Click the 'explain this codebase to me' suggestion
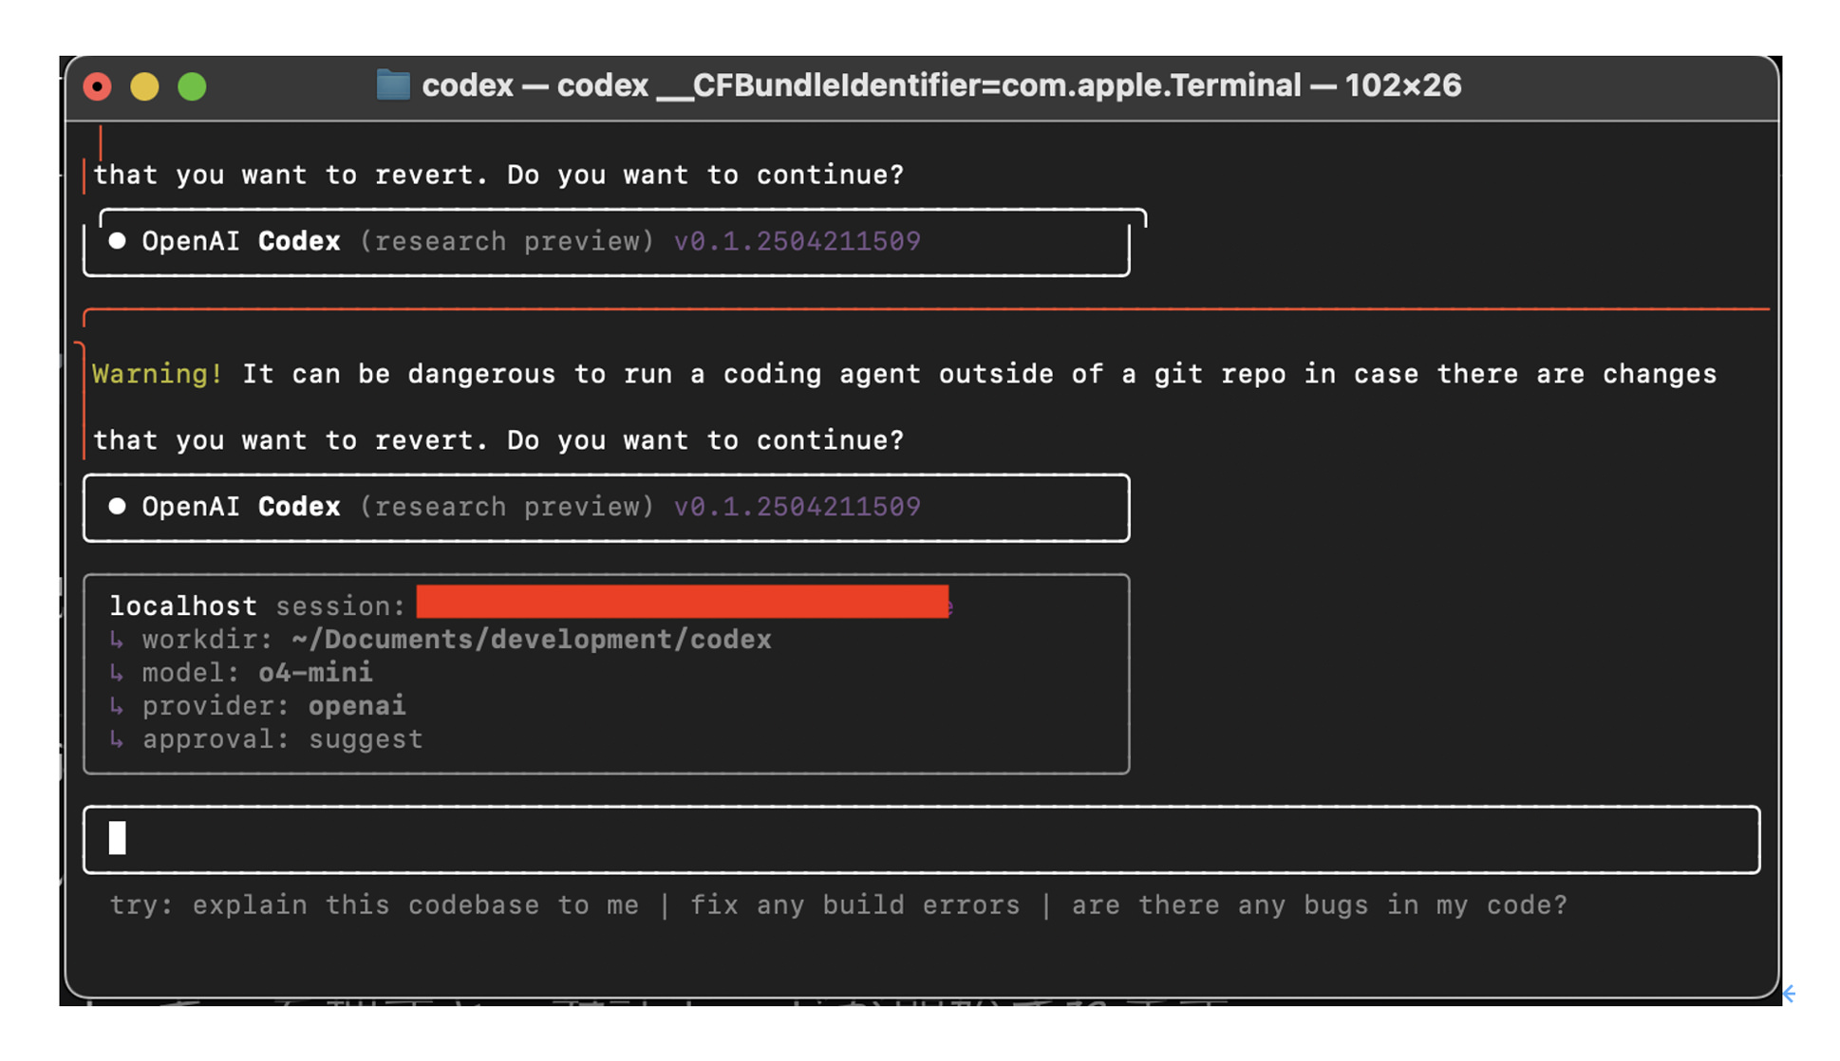 [x=415, y=905]
